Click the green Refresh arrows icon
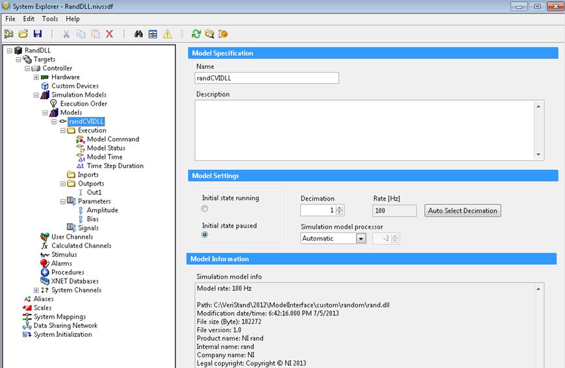The image size is (565, 368). (196, 34)
